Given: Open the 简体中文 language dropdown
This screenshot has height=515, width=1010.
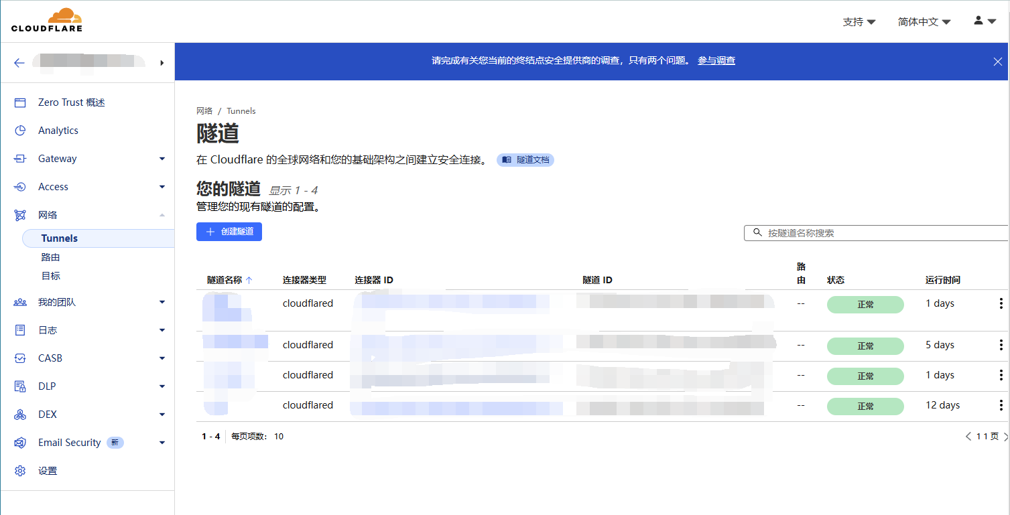Looking at the screenshot, I should point(924,22).
